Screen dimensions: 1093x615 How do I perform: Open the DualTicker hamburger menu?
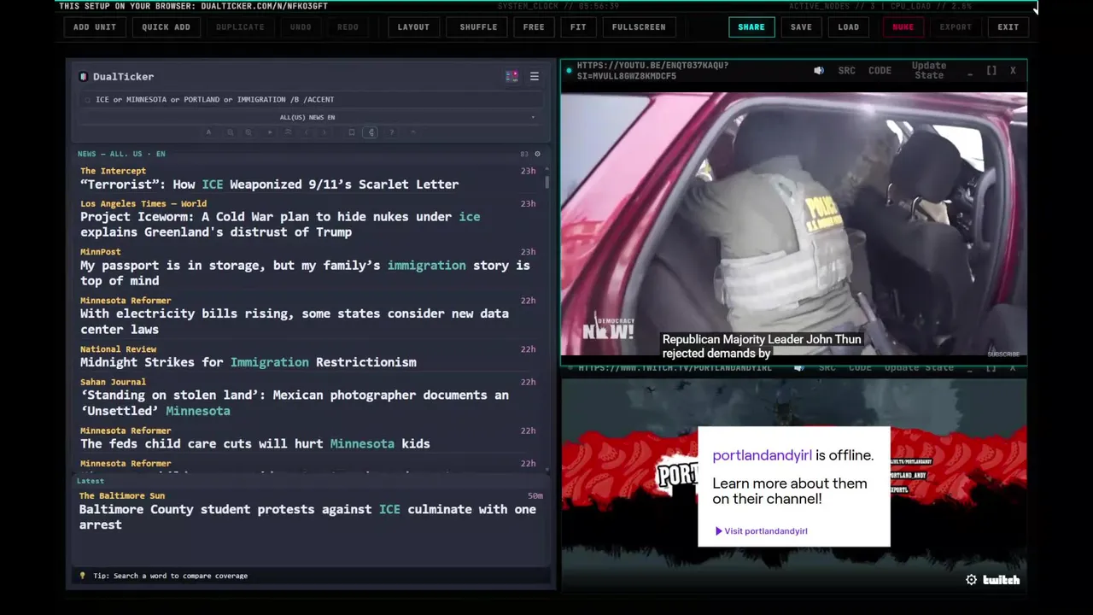click(x=535, y=77)
